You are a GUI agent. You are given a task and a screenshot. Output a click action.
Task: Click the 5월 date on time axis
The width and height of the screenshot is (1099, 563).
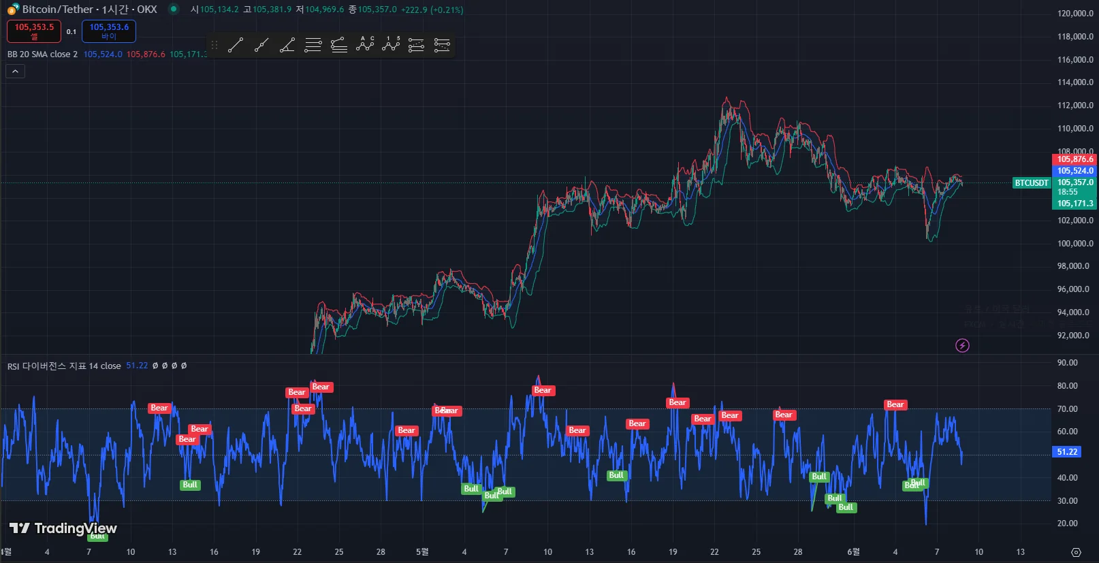click(422, 551)
